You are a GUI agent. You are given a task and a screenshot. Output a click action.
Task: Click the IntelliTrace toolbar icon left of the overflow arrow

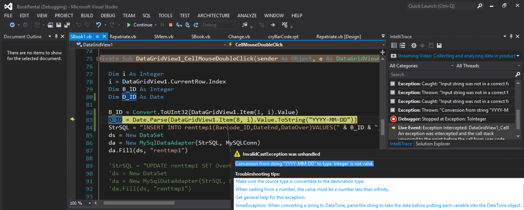285,25
